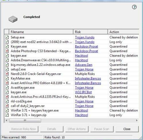Click the horizontal scrollbar thumb

click(25, 121)
